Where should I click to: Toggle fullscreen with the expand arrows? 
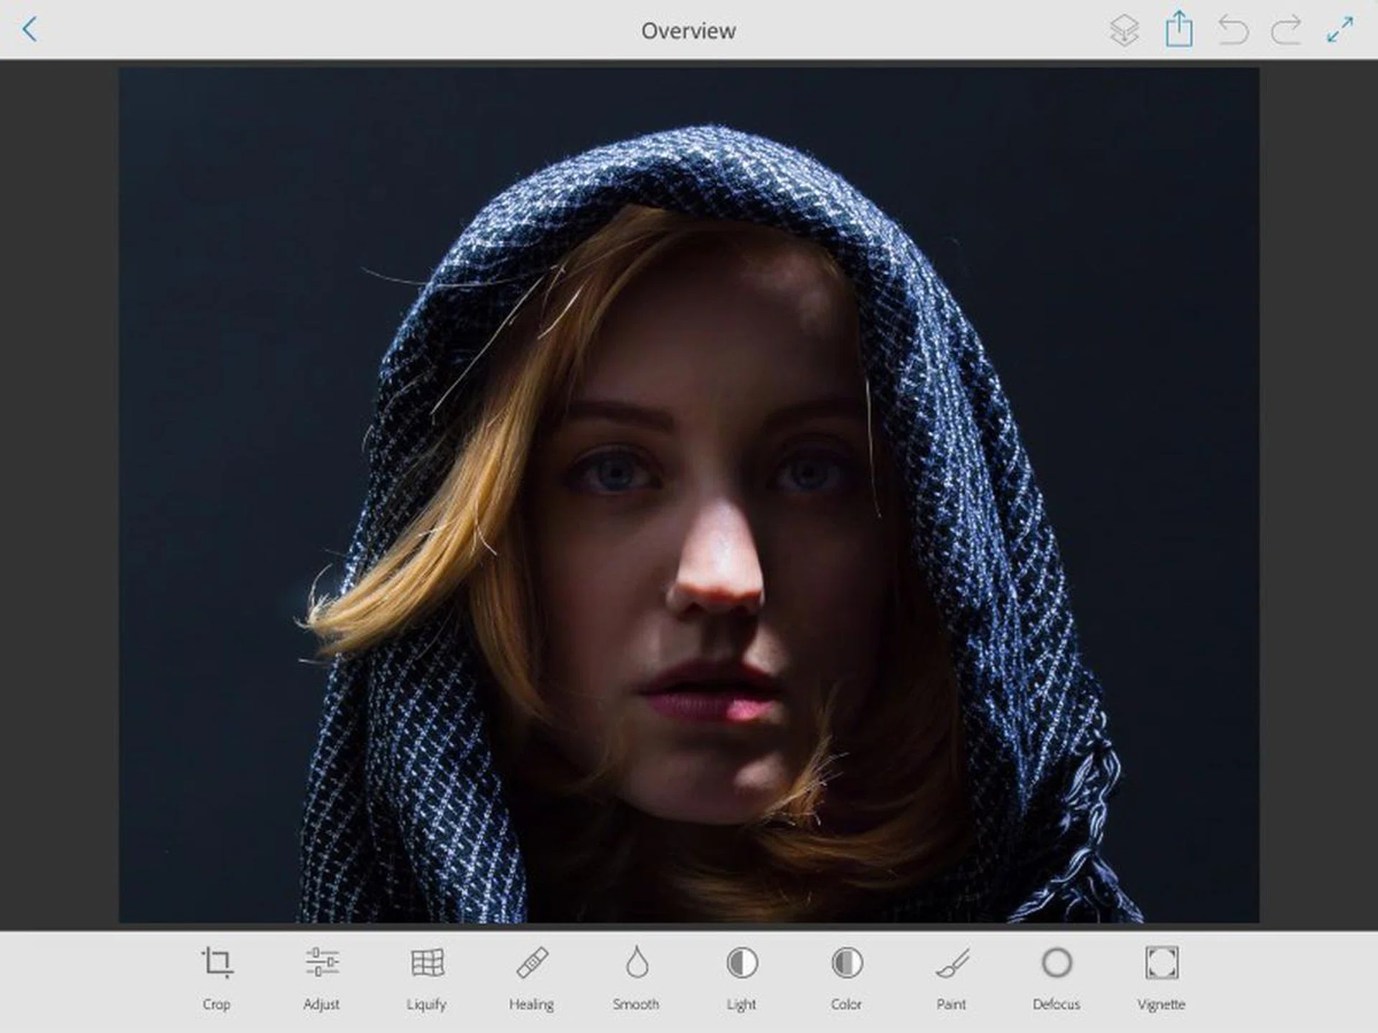point(1340,30)
